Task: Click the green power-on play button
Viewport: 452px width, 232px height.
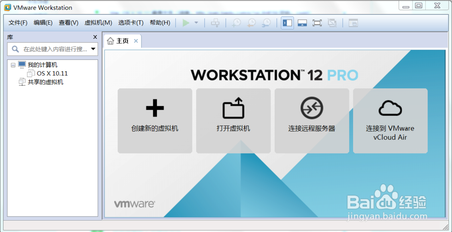Action: click(x=186, y=23)
